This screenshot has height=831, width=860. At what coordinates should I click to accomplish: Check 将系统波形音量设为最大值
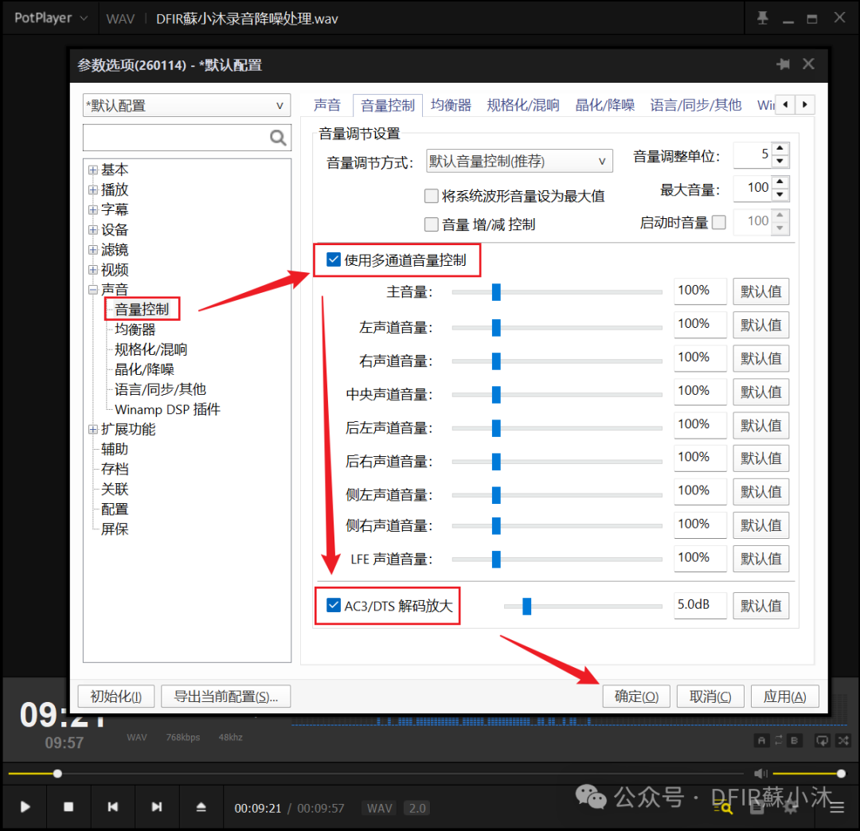pos(431,197)
